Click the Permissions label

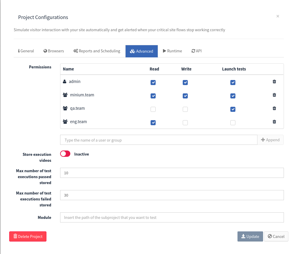point(40,67)
